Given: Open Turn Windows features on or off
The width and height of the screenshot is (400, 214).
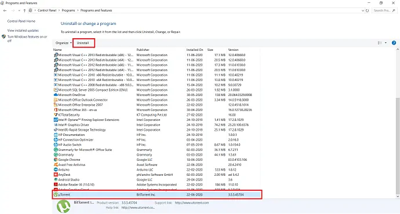Looking at the screenshot, I should pos(27,39).
